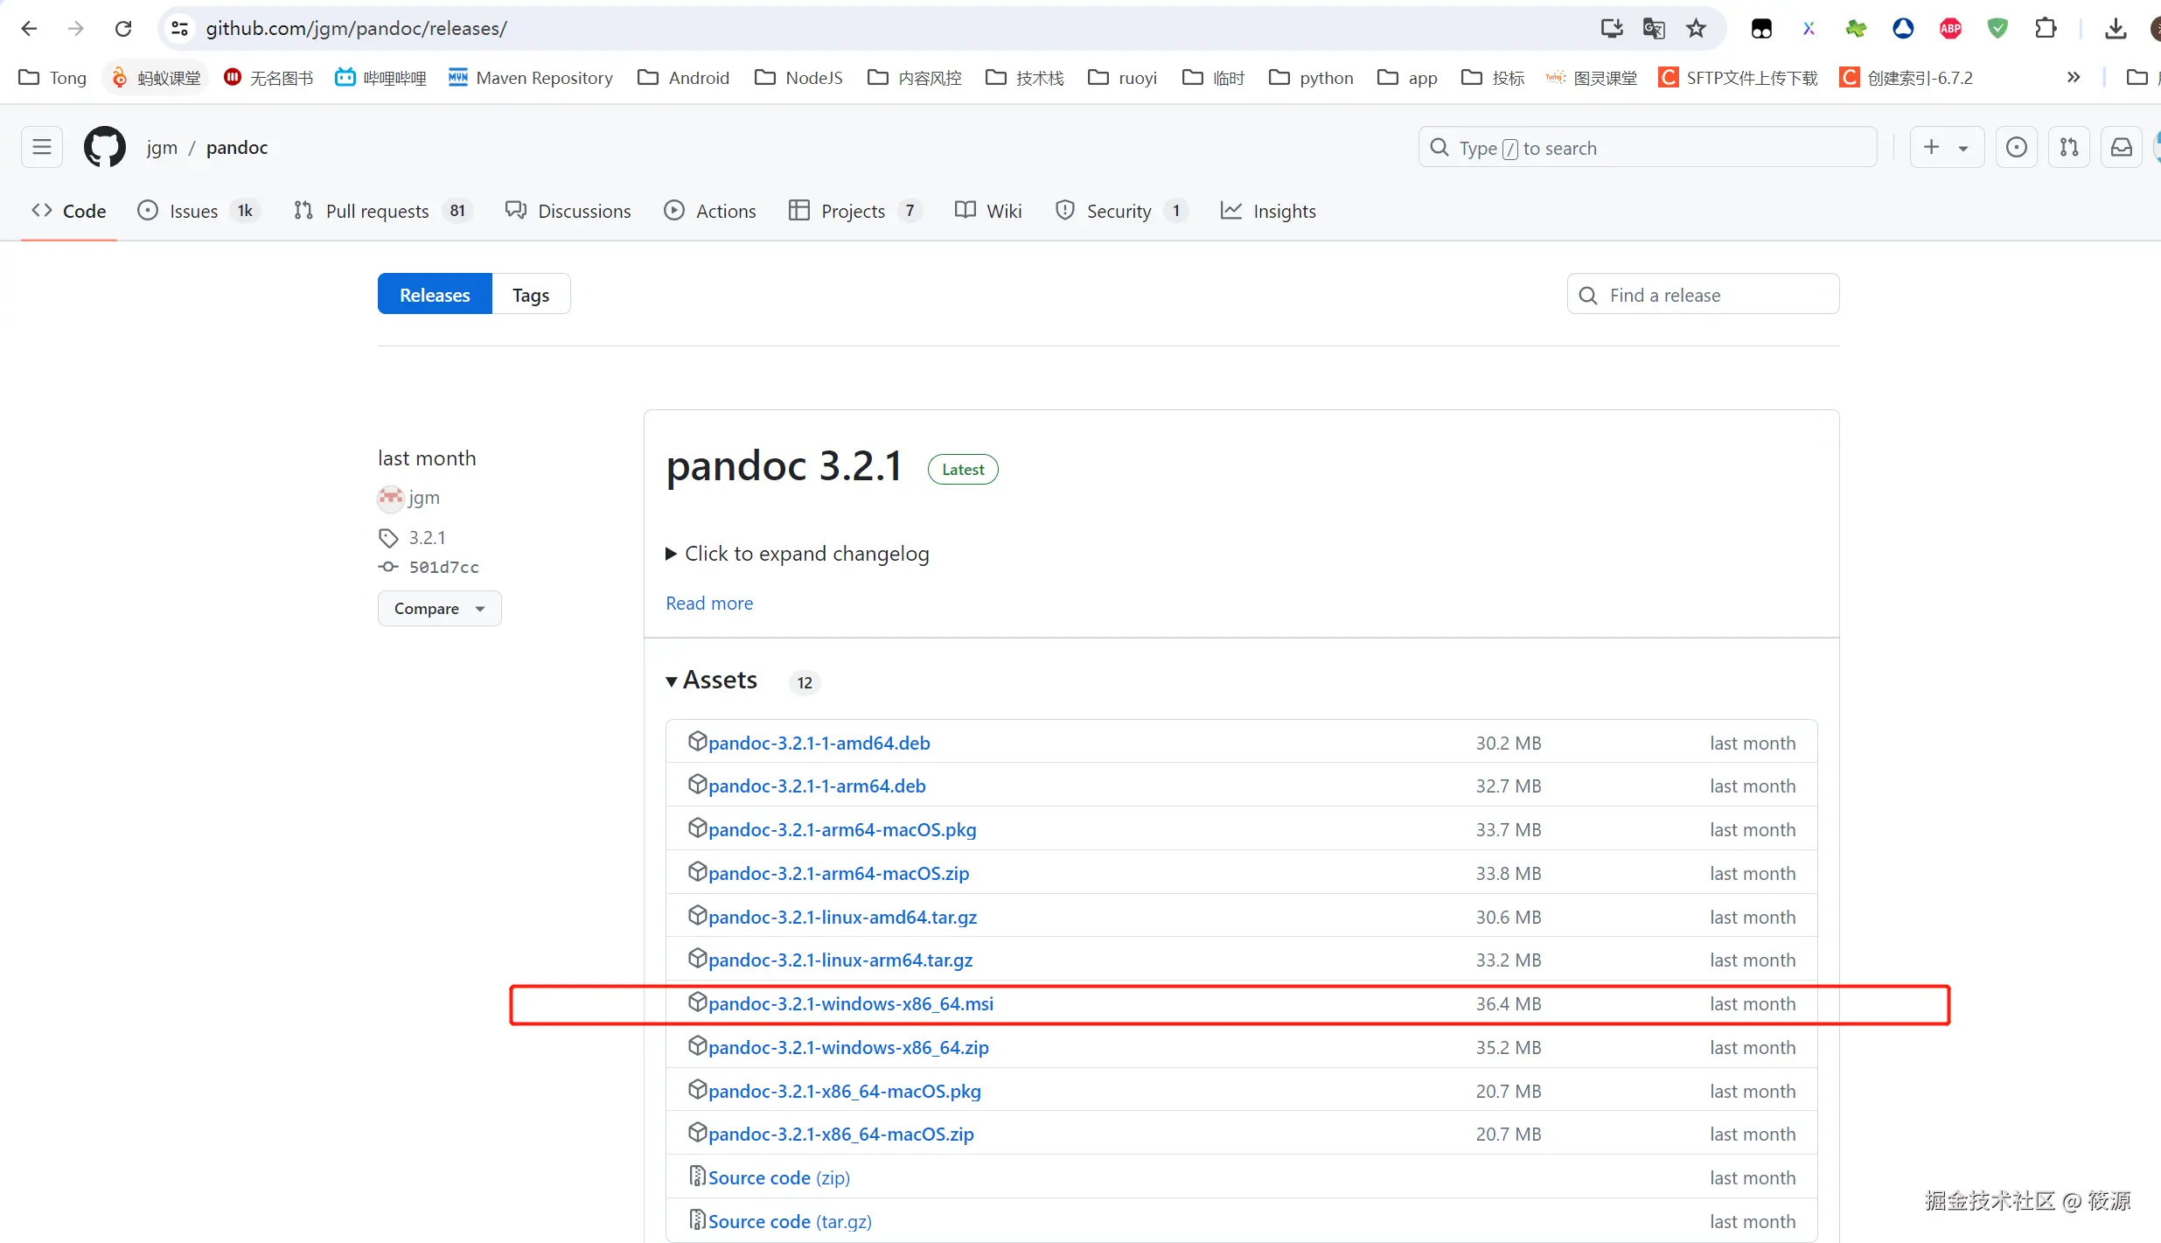Screen dimensions: 2161x1243
Task: Open the browser downloads icon
Action: [x=2115, y=29]
